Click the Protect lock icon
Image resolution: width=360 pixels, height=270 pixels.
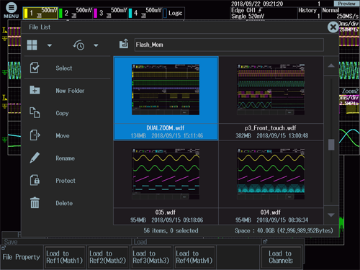click(x=35, y=180)
